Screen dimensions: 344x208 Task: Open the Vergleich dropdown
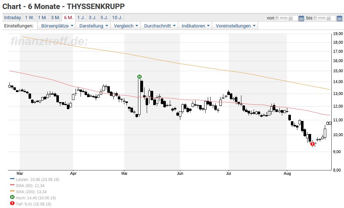tap(126, 26)
